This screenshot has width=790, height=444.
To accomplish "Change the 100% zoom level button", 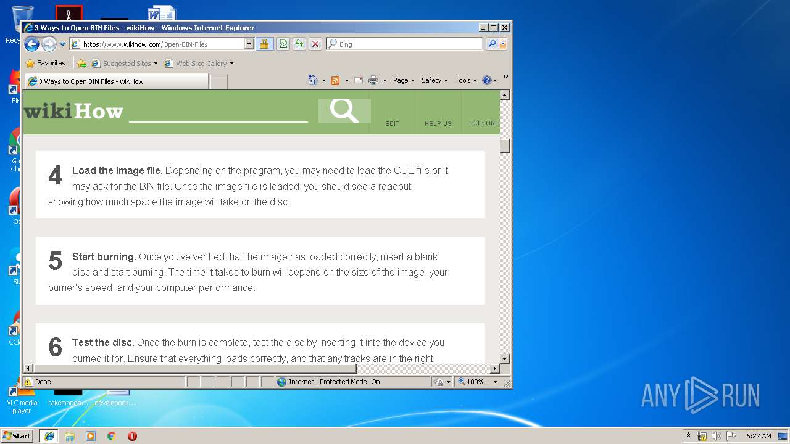I will pyautogui.click(x=473, y=382).
